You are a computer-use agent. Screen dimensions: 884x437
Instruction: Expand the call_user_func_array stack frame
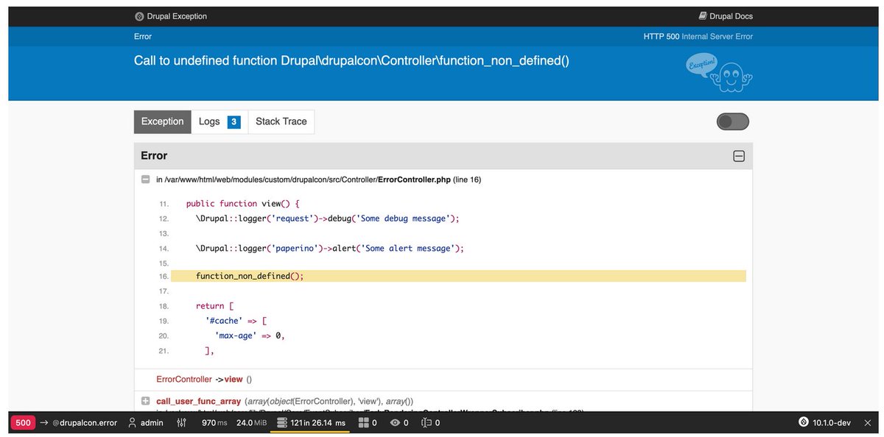point(144,401)
